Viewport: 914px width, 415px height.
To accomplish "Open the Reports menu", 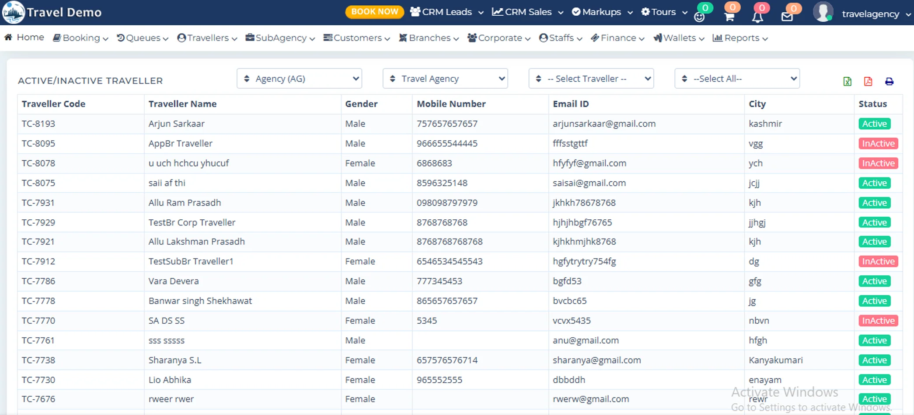I will click(x=740, y=38).
